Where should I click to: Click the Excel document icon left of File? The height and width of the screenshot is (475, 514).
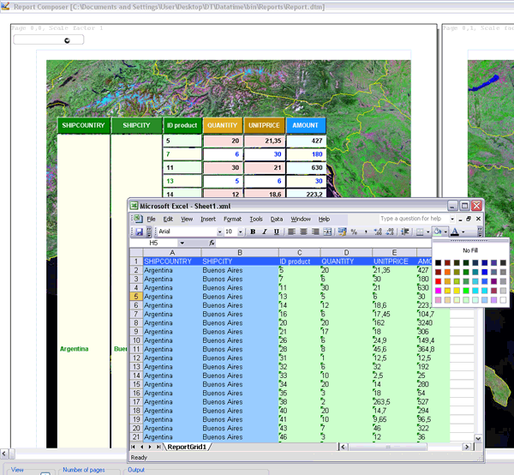tap(137, 219)
